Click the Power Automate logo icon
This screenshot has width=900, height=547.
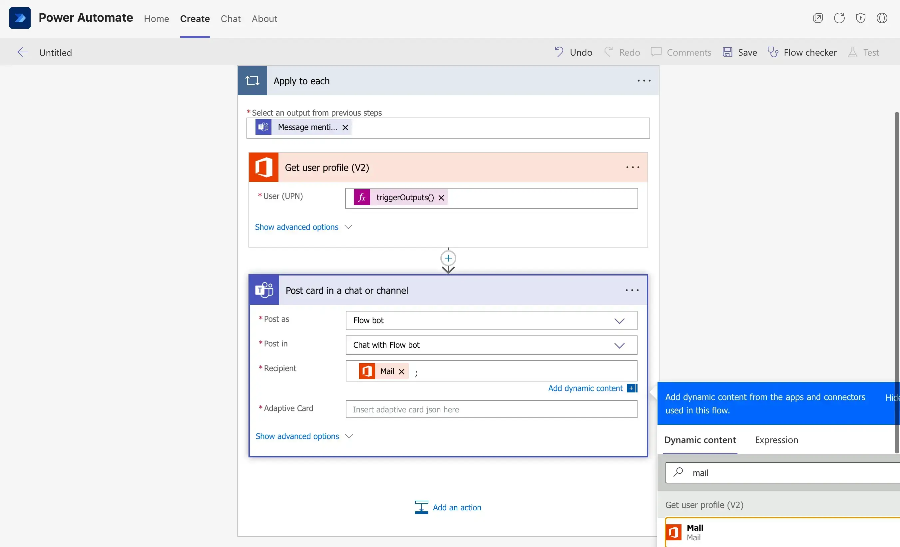coord(20,17)
